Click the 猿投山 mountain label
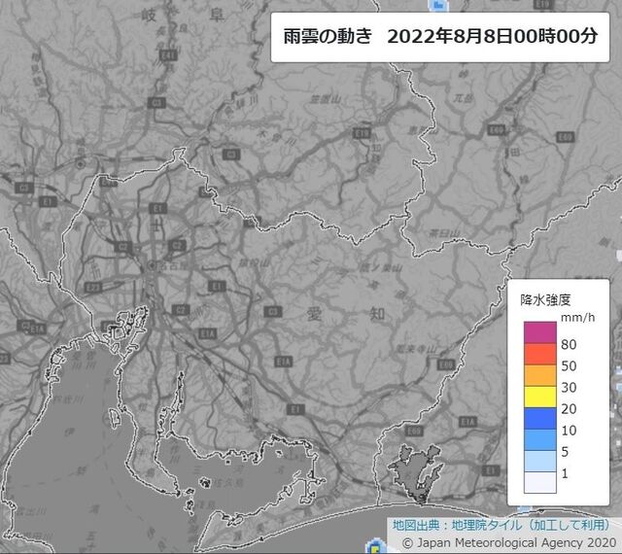 pos(255,262)
